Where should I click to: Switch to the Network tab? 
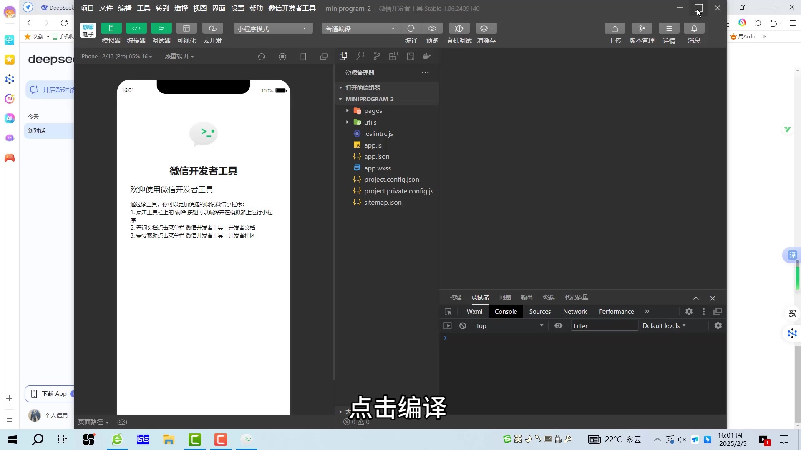click(574, 311)
